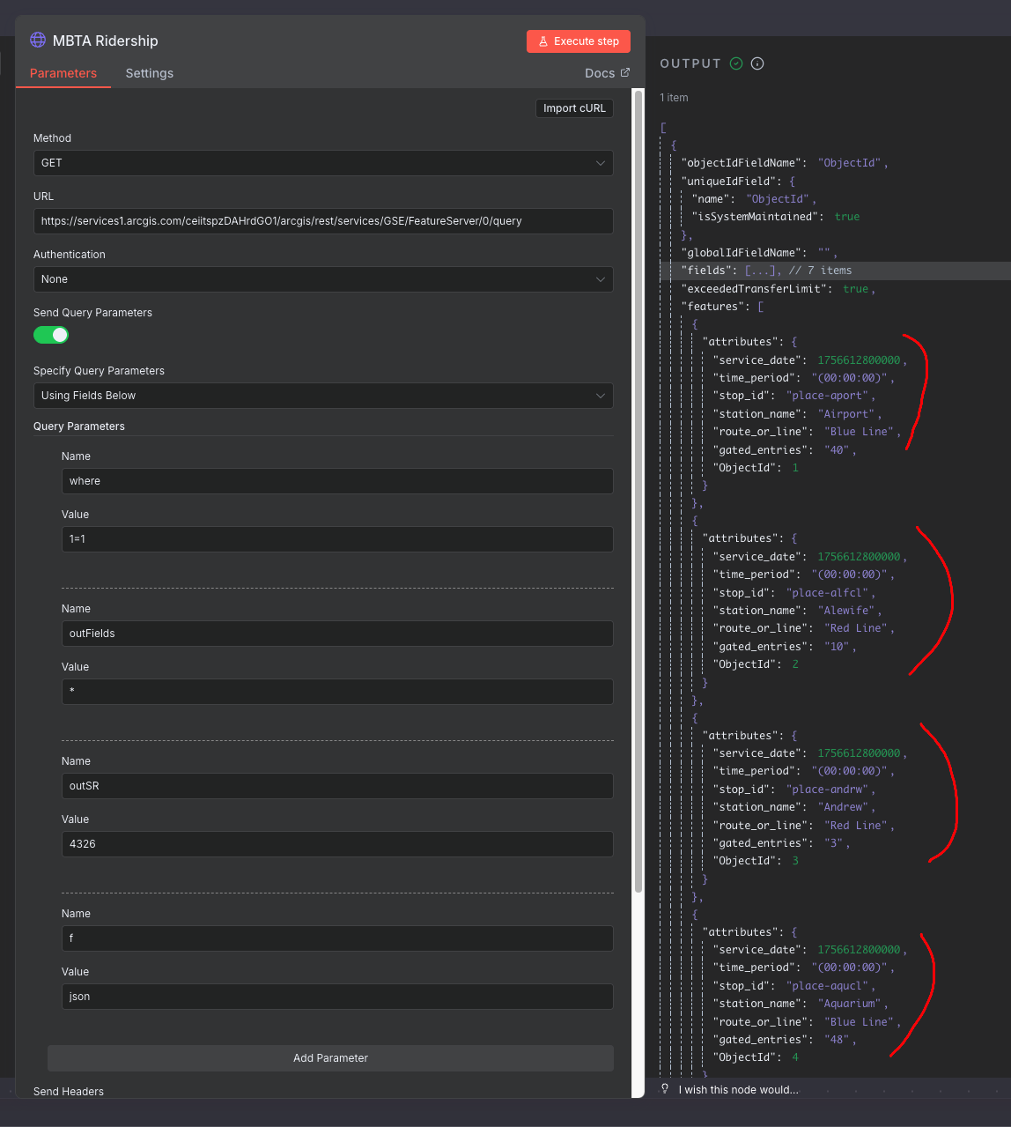This screenshot has width=1011, height=1127.
Task: Click the Docs external link icon
Action: point(625,73)
